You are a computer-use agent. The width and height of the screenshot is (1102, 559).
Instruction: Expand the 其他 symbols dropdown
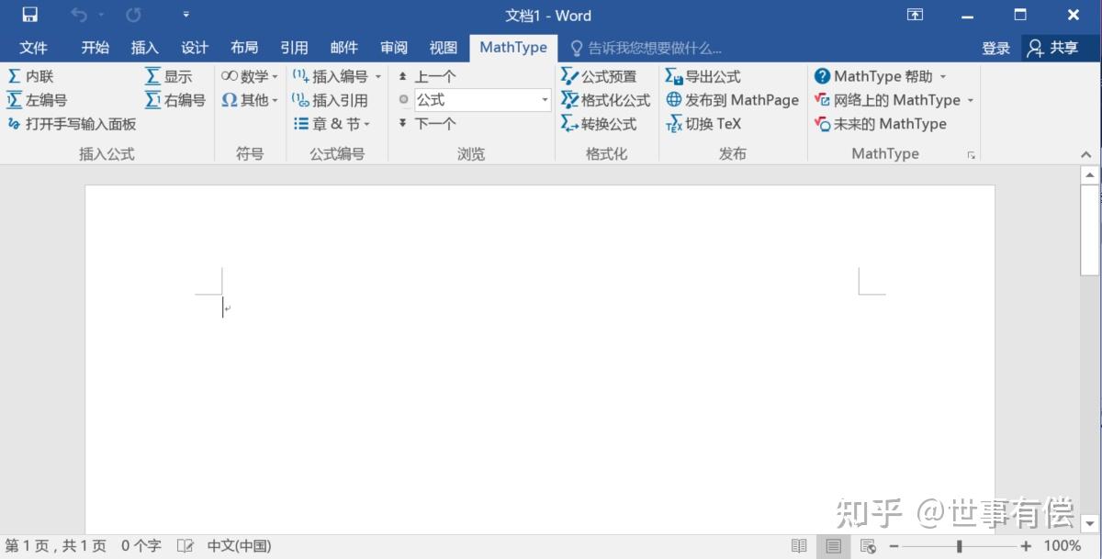(x=249, y=100)
